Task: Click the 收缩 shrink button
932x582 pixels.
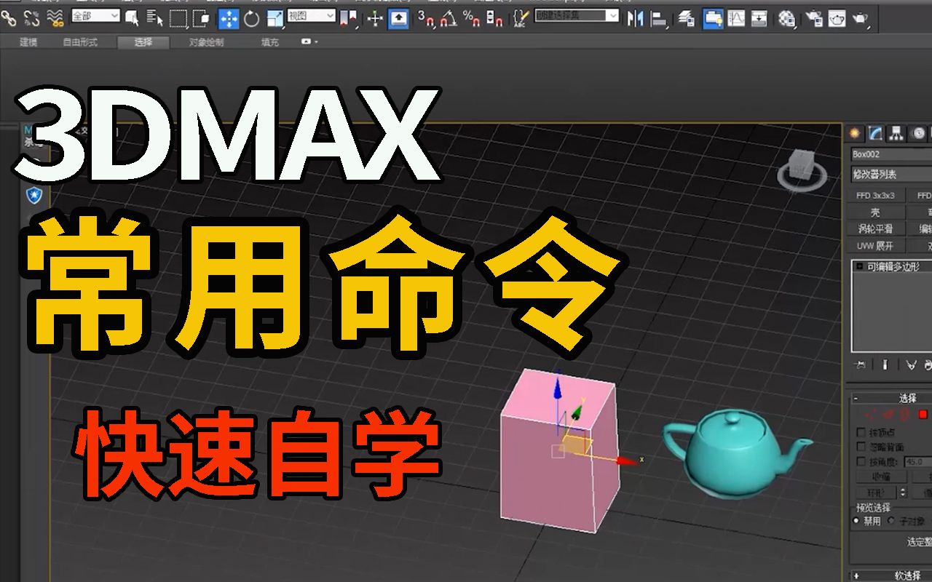Action: (880, 477)
